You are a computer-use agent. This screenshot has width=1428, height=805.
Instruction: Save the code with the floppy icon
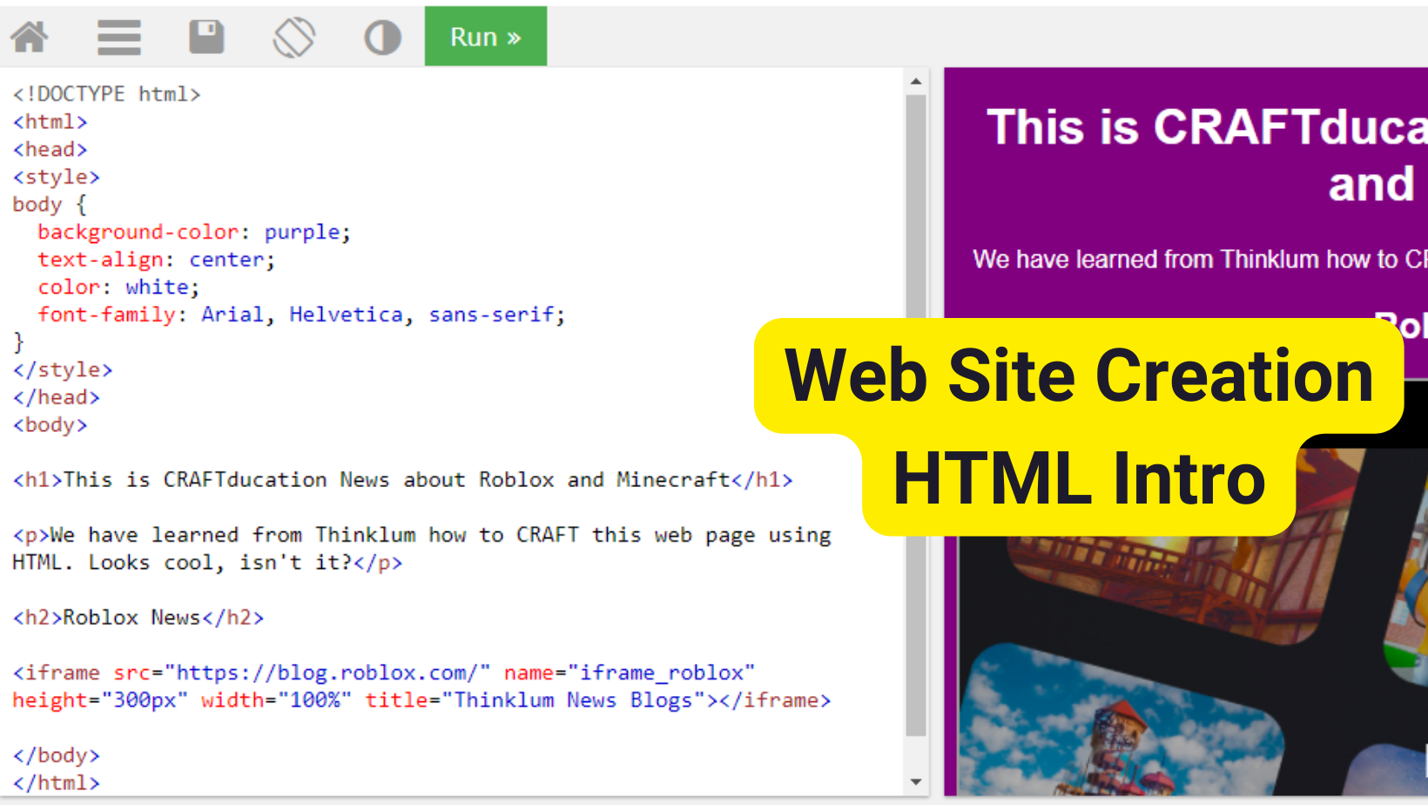pos(206,37)
